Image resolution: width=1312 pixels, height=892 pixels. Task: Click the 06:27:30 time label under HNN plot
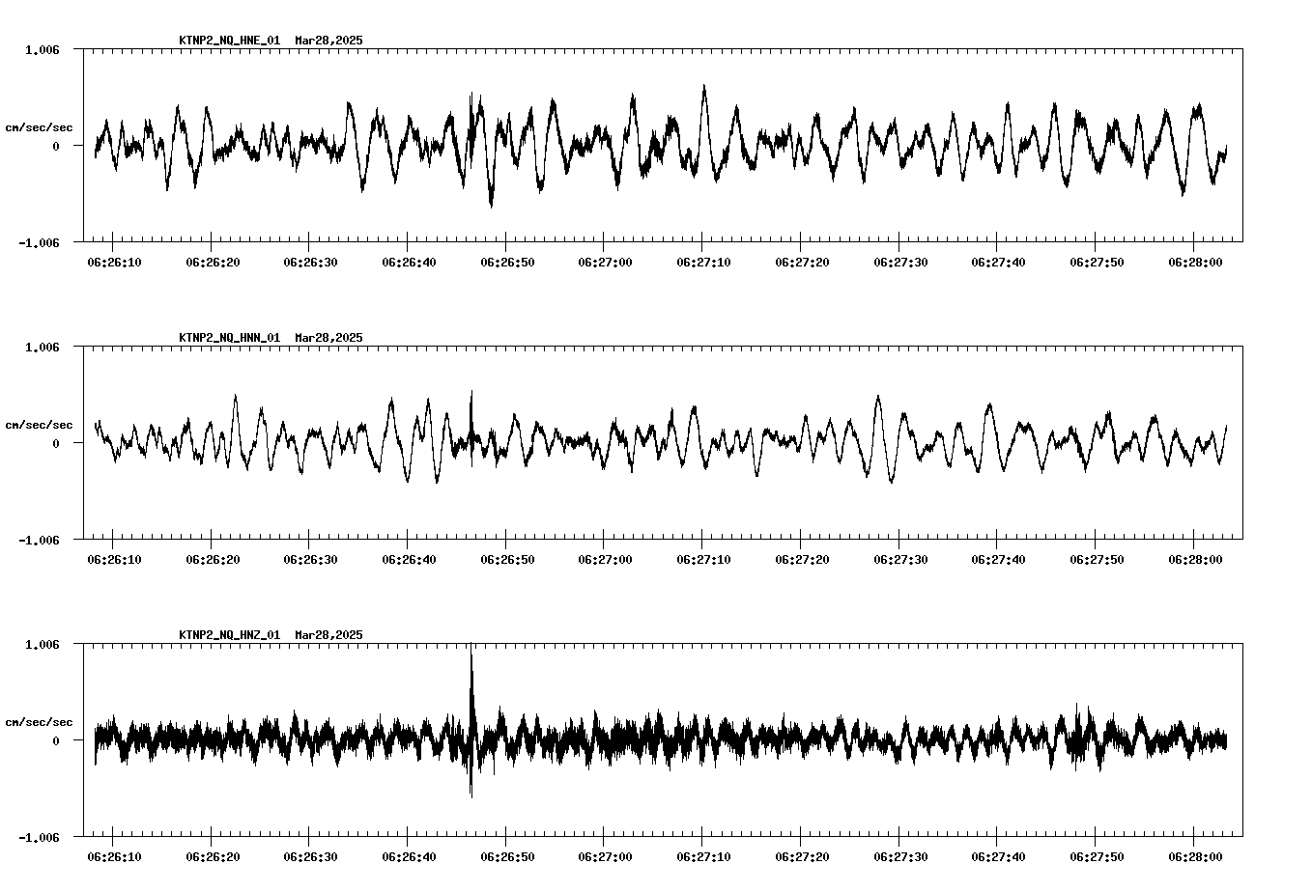(900, 560)
